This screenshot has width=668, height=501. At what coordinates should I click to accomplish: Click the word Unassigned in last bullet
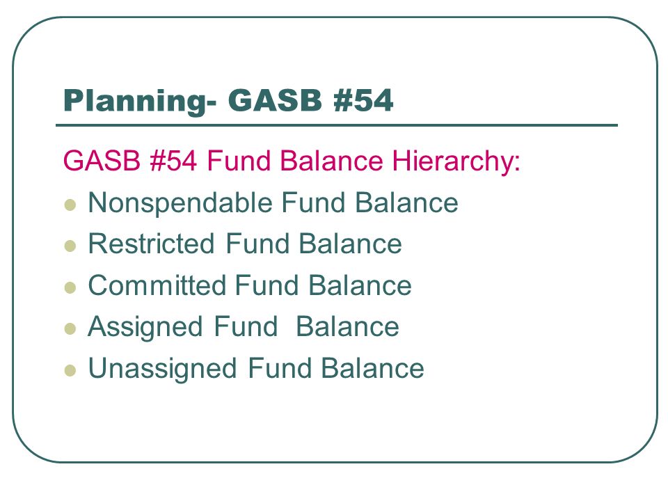coord(162,369)
